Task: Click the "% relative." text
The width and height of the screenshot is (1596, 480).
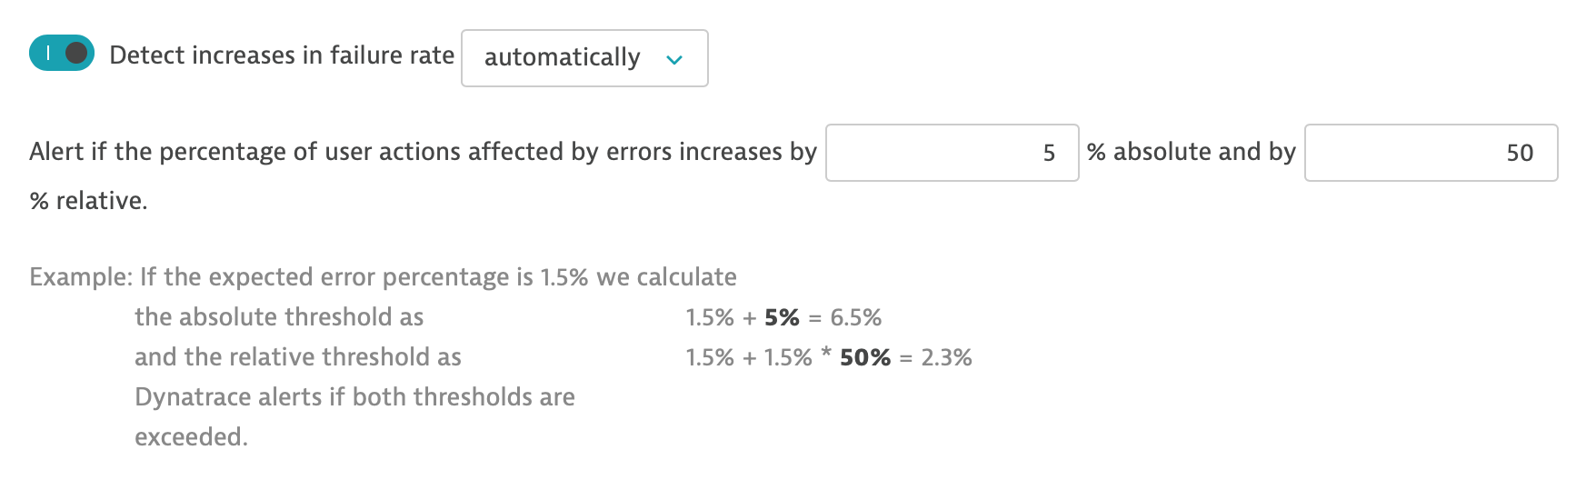Action: click(88, 201)
